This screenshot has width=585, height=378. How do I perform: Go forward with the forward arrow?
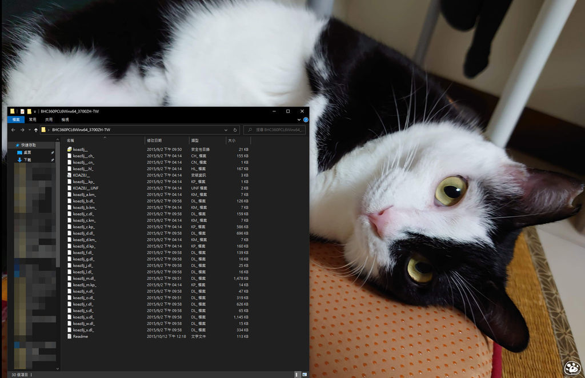pos(22,130)
